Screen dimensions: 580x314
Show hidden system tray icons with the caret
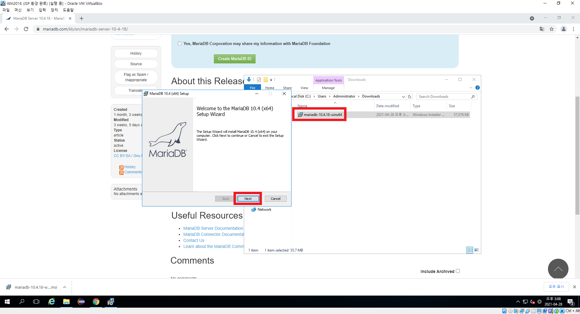tap(518, 302)
